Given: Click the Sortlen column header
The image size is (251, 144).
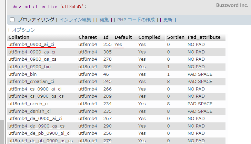Looking at the screenshot, I should pos(176,37).
